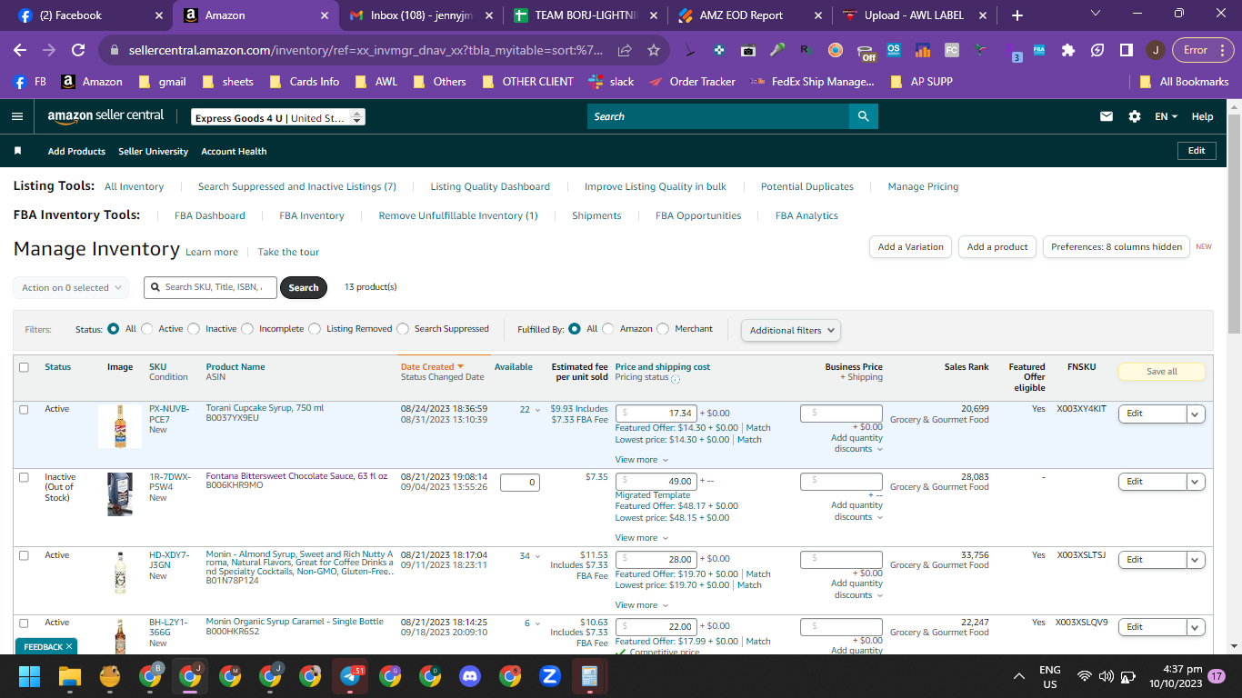1242x698 pixels.
Task: Choose the Incomplete status radio button
Action: tap(246, 329)
